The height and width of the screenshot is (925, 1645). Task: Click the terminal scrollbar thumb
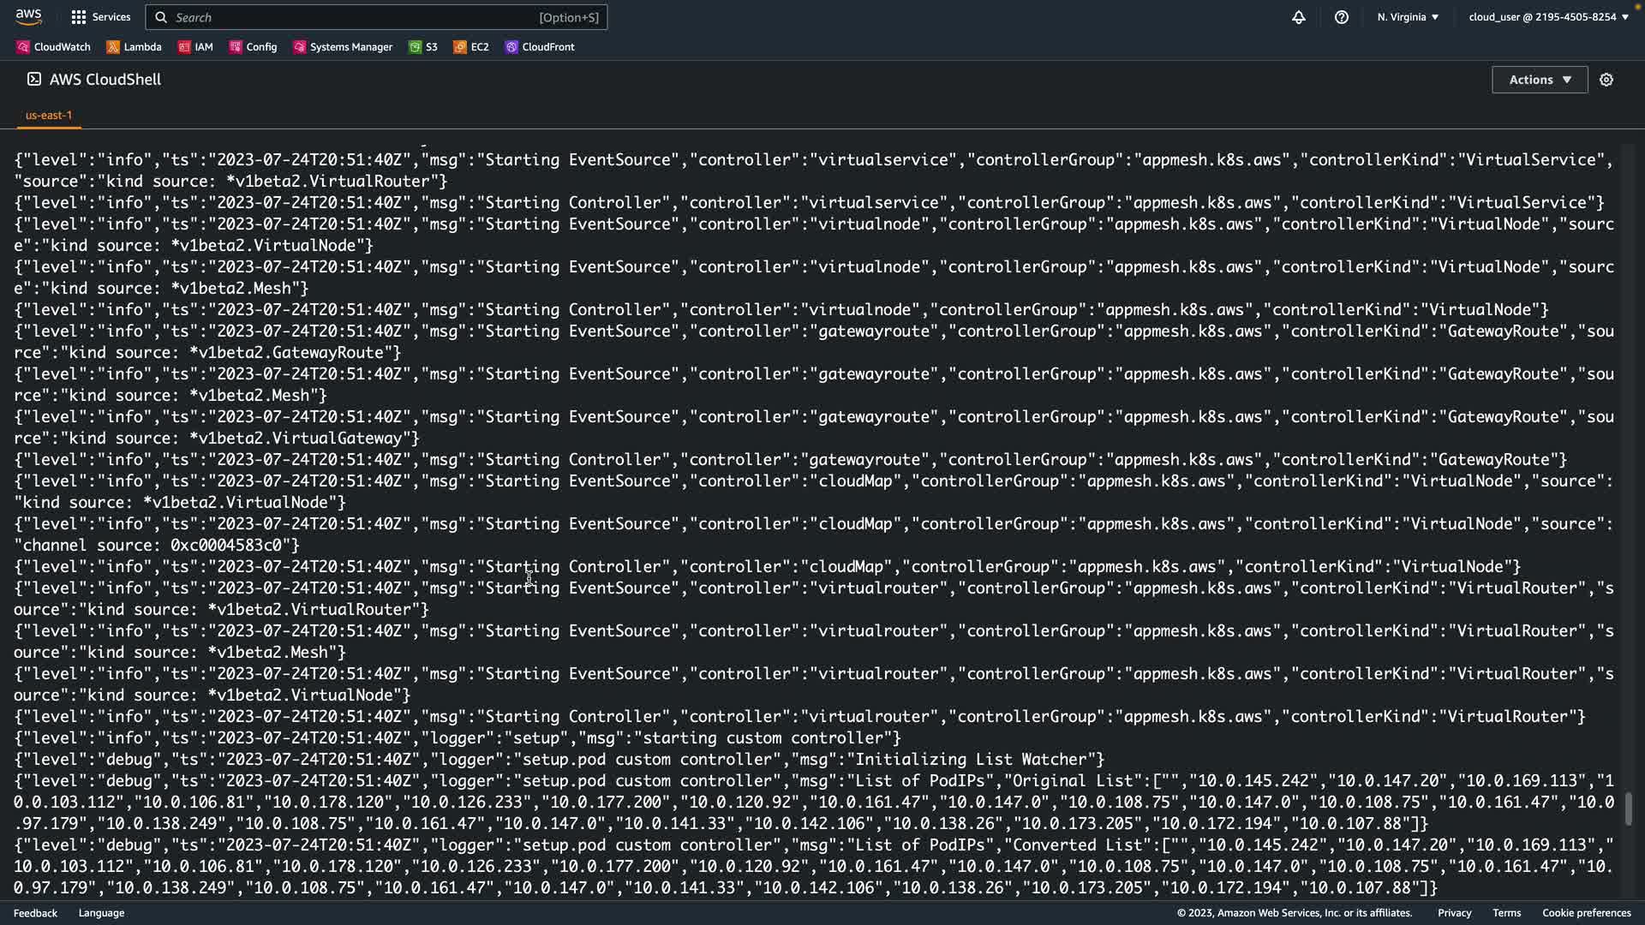click(1629, 809)
